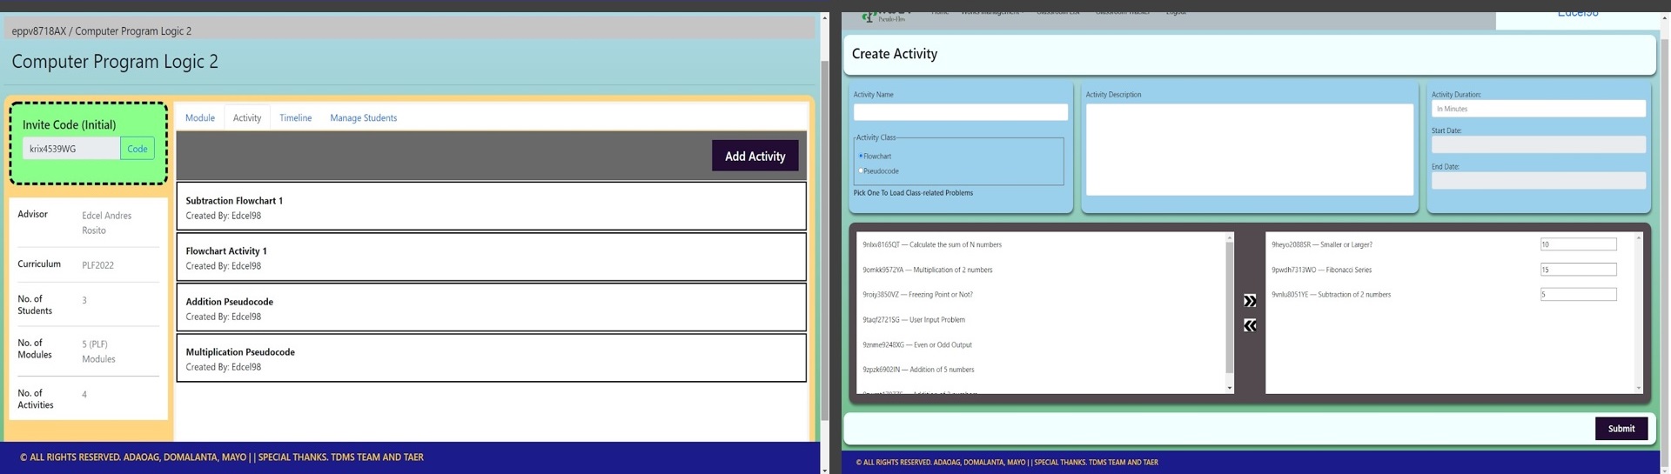The width and height of the screenshot is (1671, 474).
Task: Click the double left arrow remove icon
Action: tap(1249, 325)
